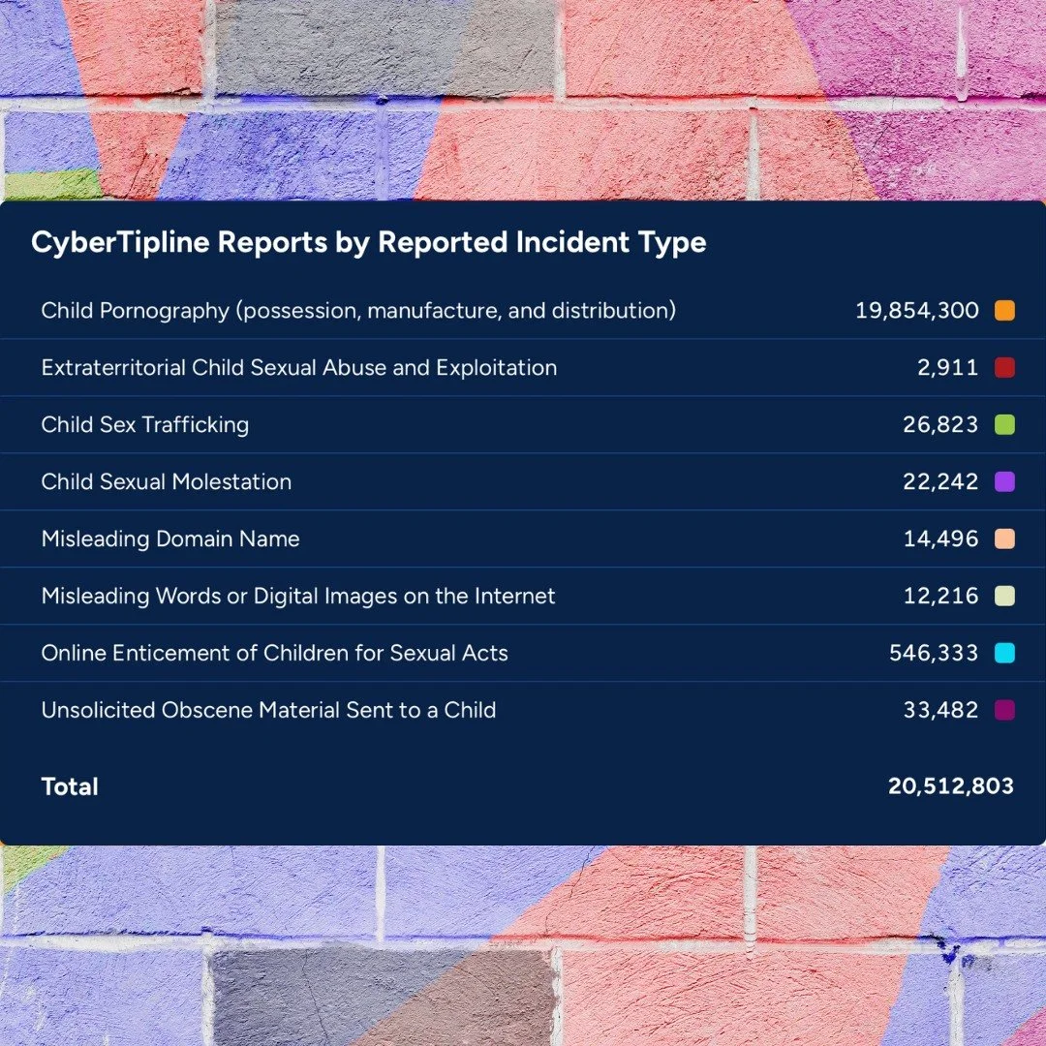Select the Misleading Words or Digital Images label
The width and height of the screenshot is (1046, 1046).
[x=297, y=596]
